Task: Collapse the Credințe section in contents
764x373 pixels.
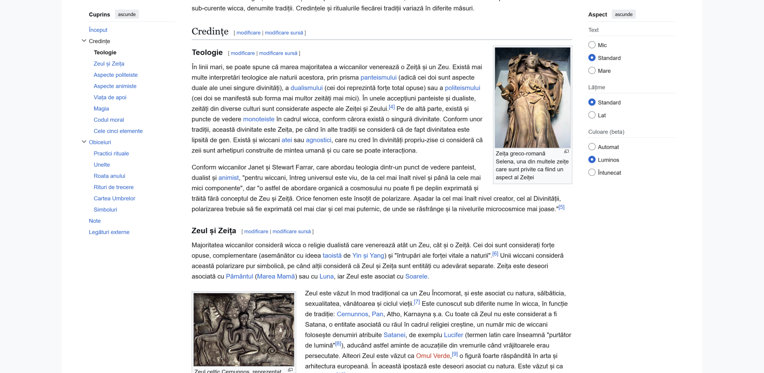Action: (84, 41)
